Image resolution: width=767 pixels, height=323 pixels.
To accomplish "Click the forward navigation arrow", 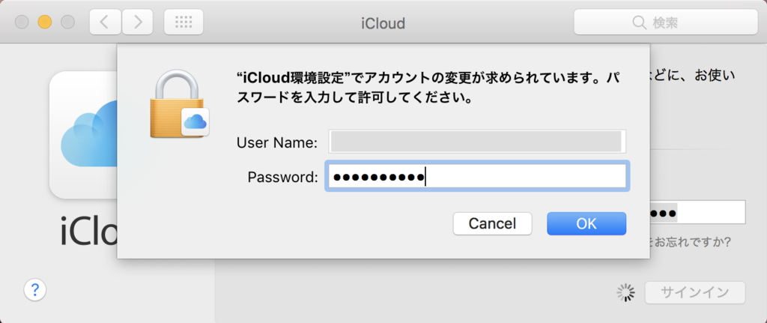I will (137, 22).
